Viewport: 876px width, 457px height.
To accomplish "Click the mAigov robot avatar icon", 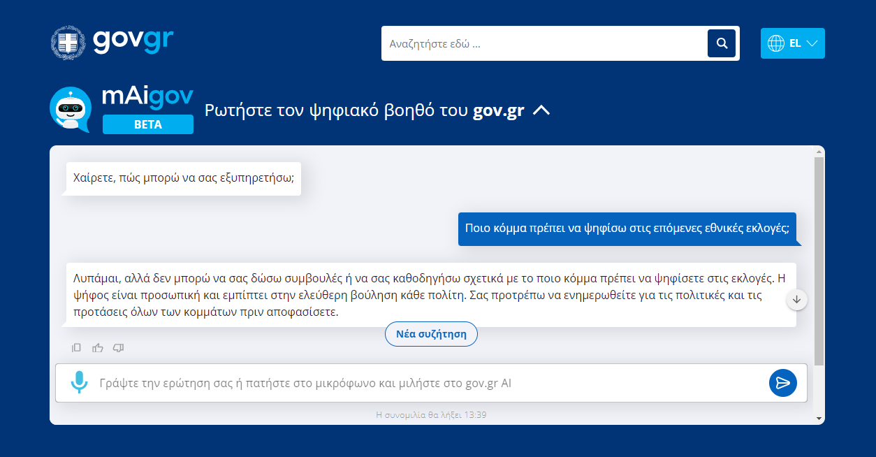I will pyautogui.click(x=70, y=109).
